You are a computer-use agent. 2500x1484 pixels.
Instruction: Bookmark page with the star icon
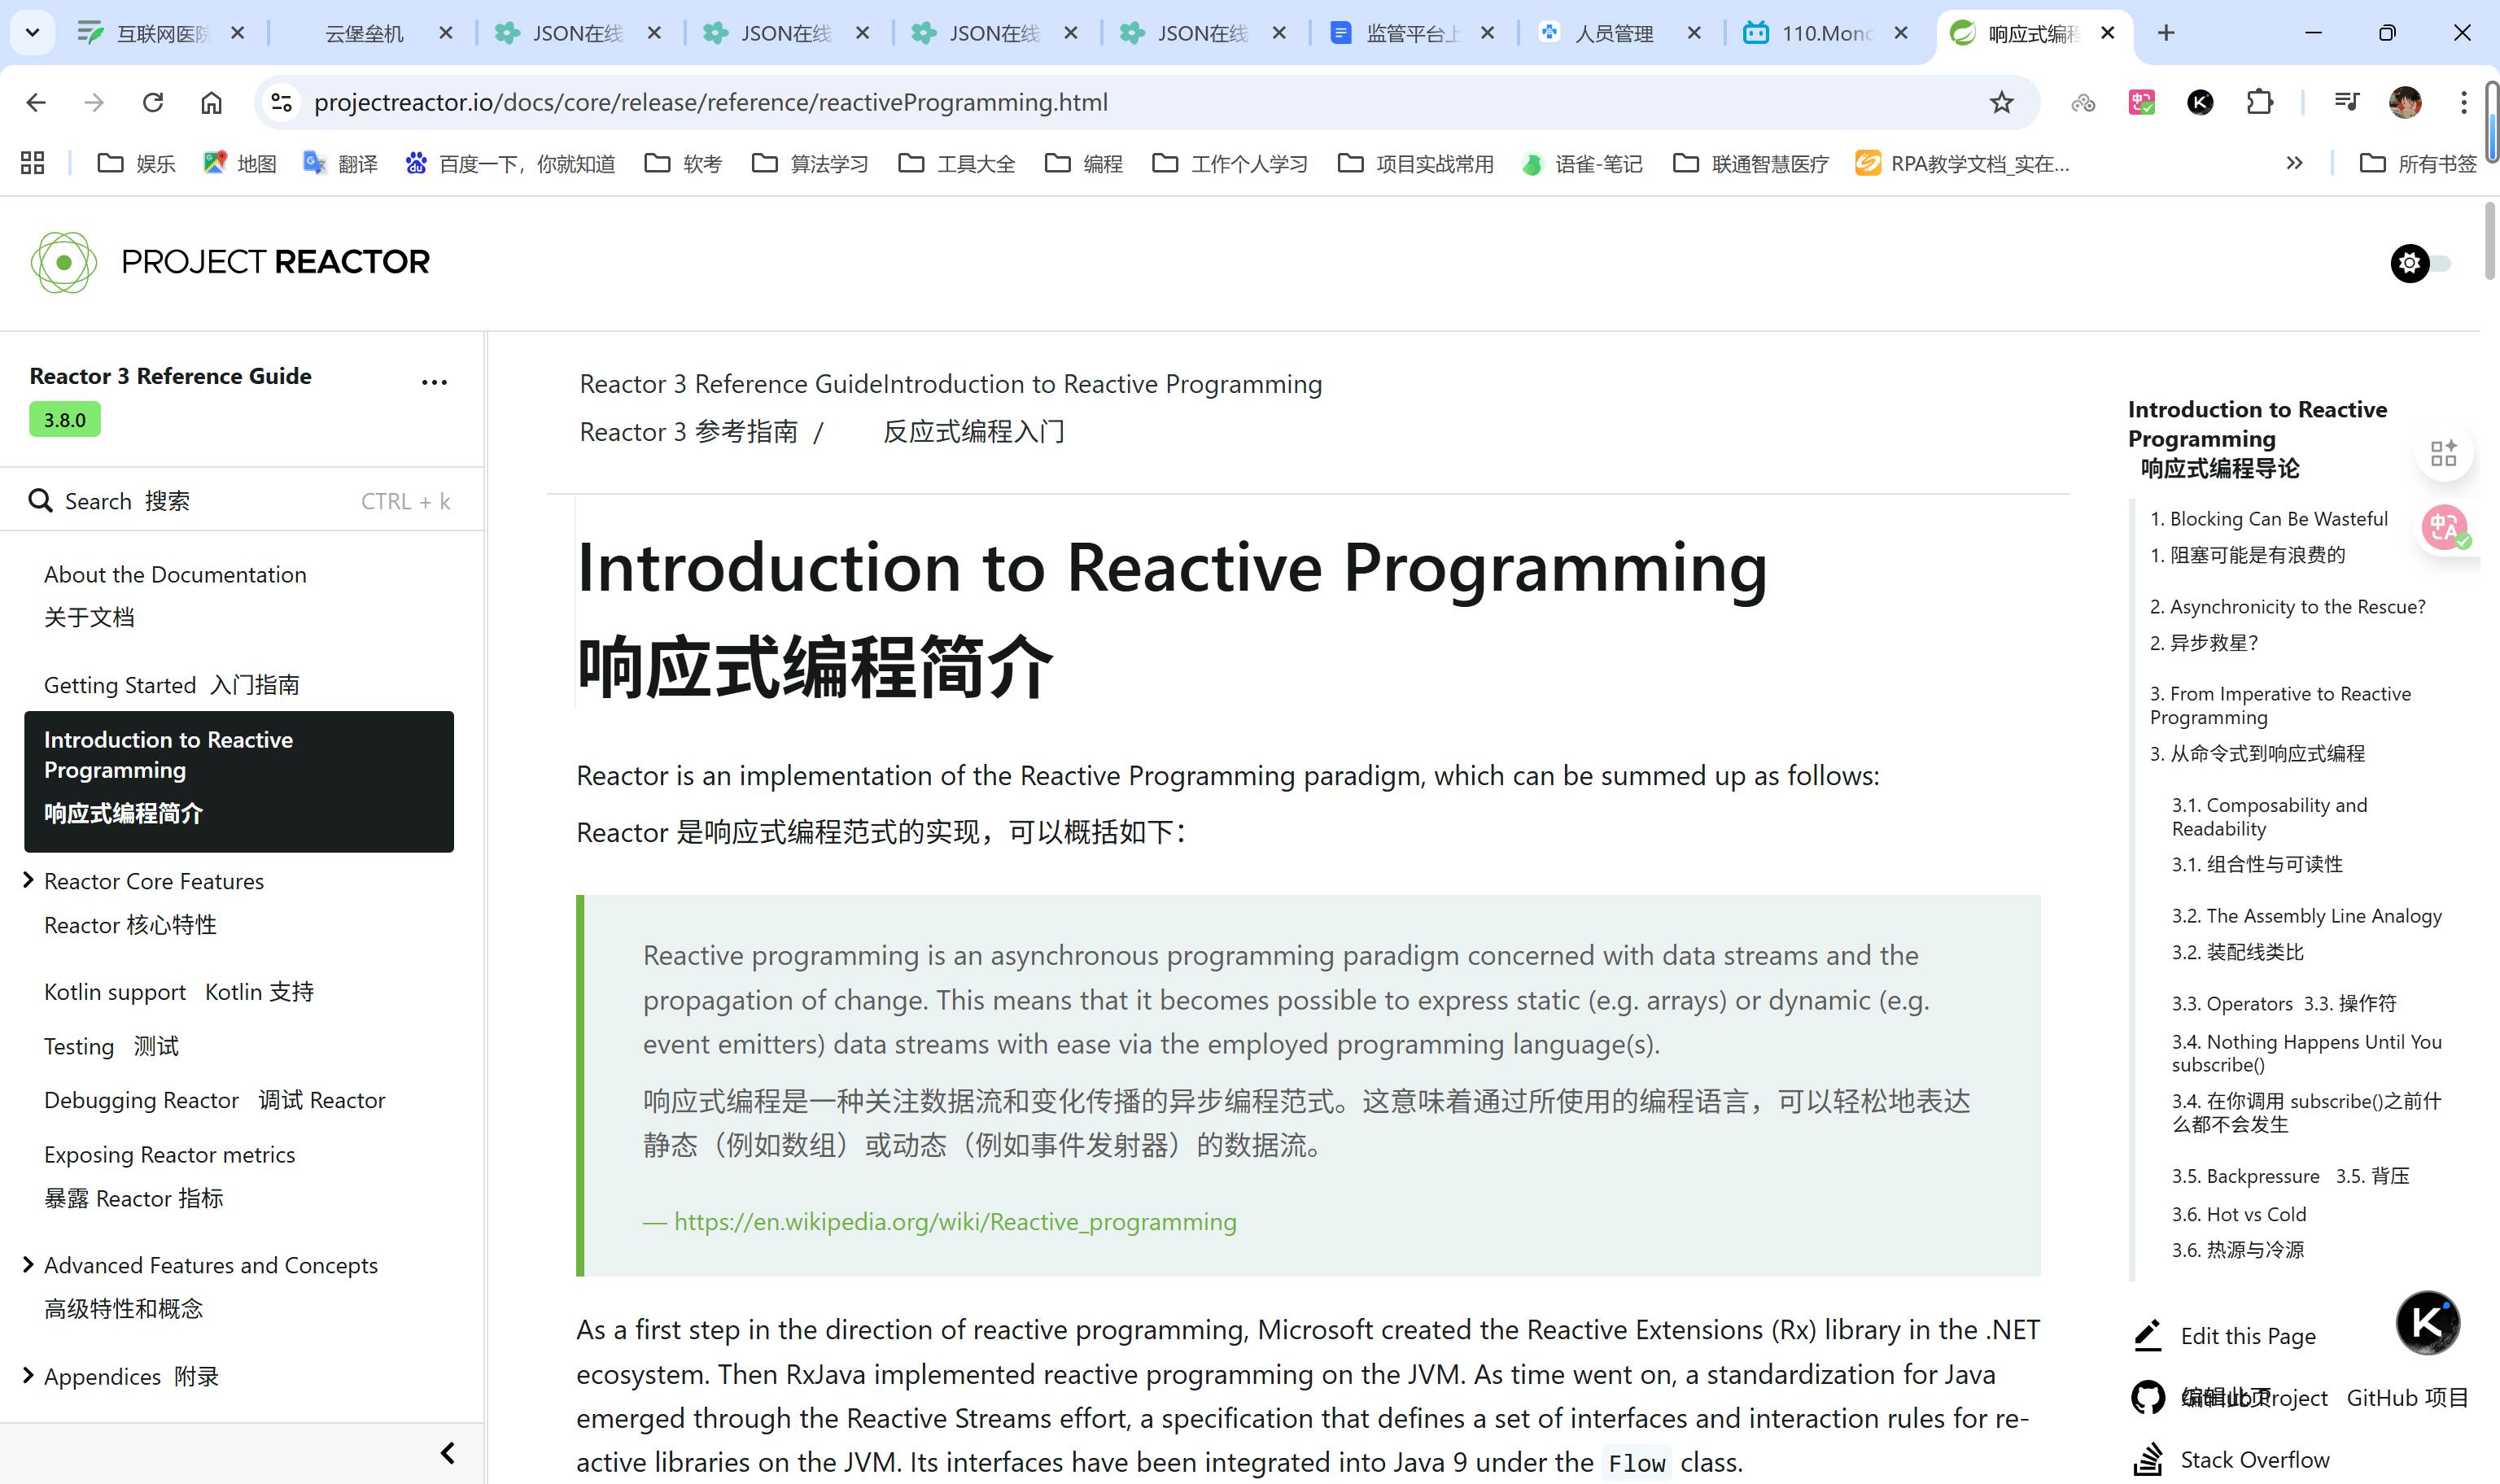pyautogui.click(x=2001, y=102)
